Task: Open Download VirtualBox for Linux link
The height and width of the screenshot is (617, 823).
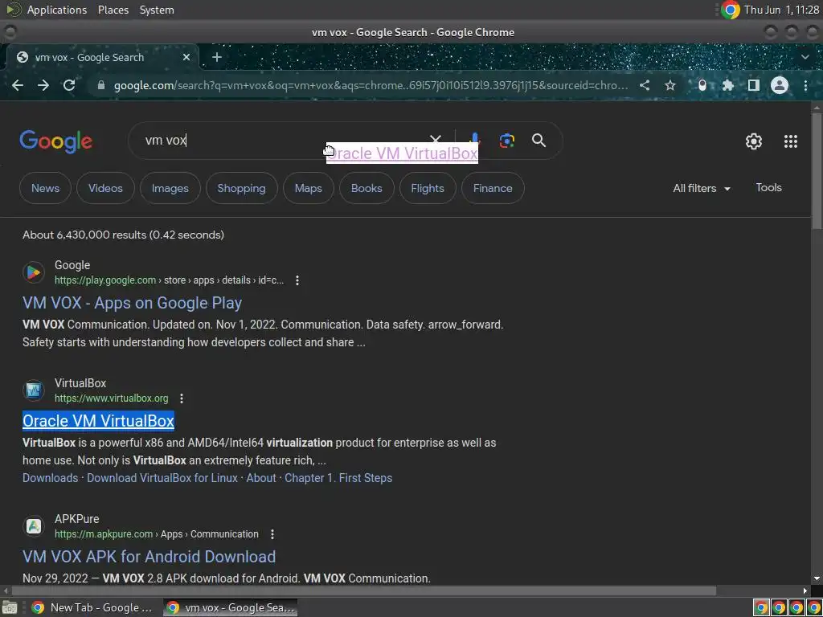Action: (x=162, y=478)
